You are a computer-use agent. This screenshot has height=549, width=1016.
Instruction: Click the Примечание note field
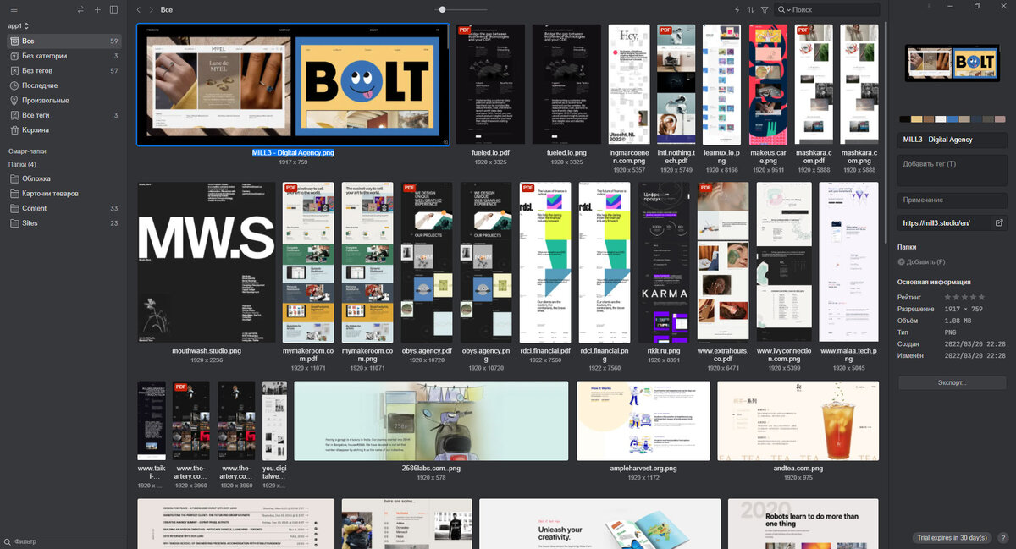[x=952, y=200]
